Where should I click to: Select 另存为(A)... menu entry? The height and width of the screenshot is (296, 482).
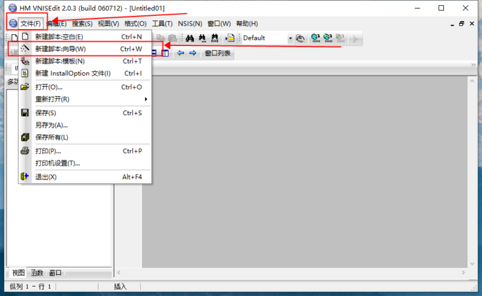coord(85,125)
